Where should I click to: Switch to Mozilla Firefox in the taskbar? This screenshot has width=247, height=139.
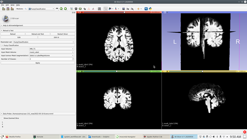coord(18,137)
